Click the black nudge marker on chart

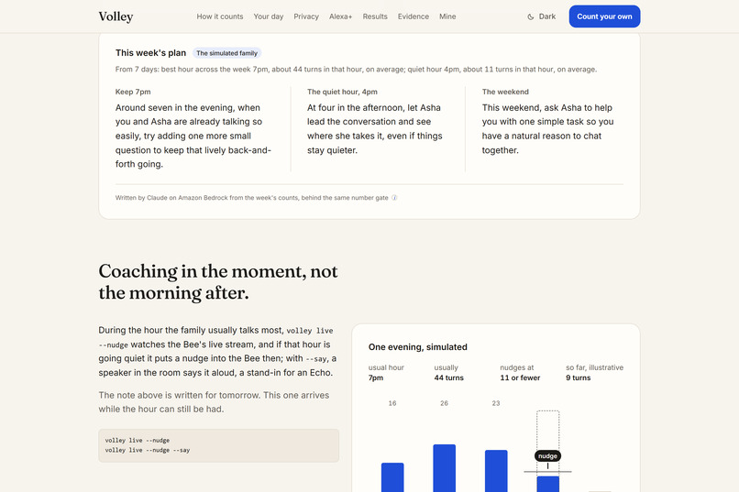click(x=547, y=455)
